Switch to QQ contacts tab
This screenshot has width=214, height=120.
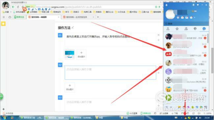(x=168, y=29)
